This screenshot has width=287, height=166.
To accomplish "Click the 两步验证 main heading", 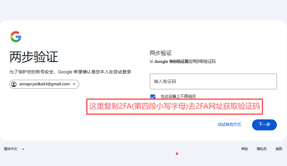I will [x=34, y=57].
